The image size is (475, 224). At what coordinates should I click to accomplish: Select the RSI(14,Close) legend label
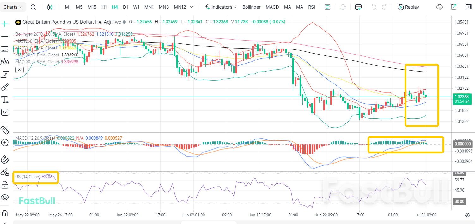pyautogui.click(x=28, y=177)
